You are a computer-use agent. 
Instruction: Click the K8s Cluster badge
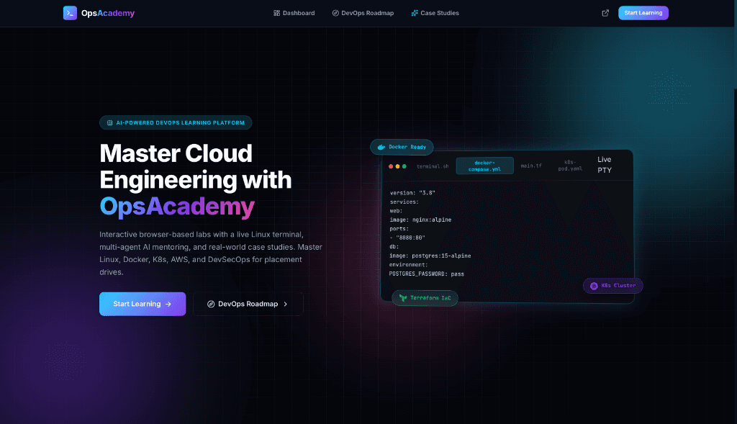613,286
